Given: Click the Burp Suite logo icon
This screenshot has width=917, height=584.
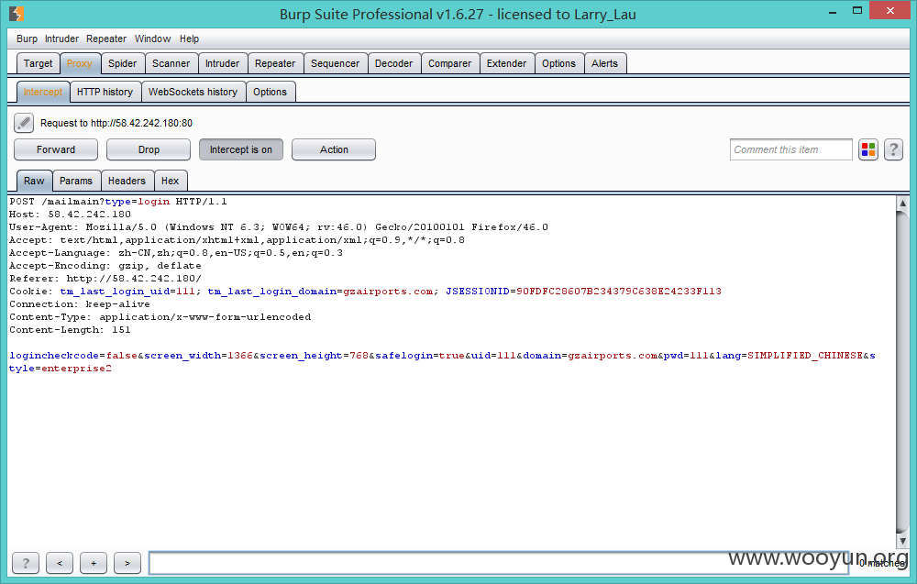Looking at the screenshot, I should (17, 13).
